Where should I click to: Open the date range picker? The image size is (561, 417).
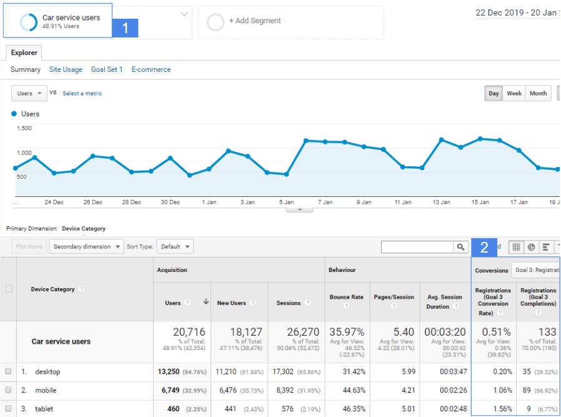pos(517,13)
